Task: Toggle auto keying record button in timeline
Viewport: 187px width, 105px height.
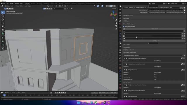Action: [51, 93]
